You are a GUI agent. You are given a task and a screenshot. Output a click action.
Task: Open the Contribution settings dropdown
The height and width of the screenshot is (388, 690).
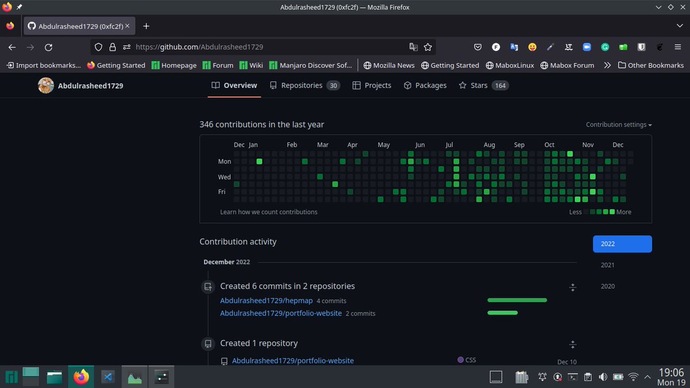619,125
